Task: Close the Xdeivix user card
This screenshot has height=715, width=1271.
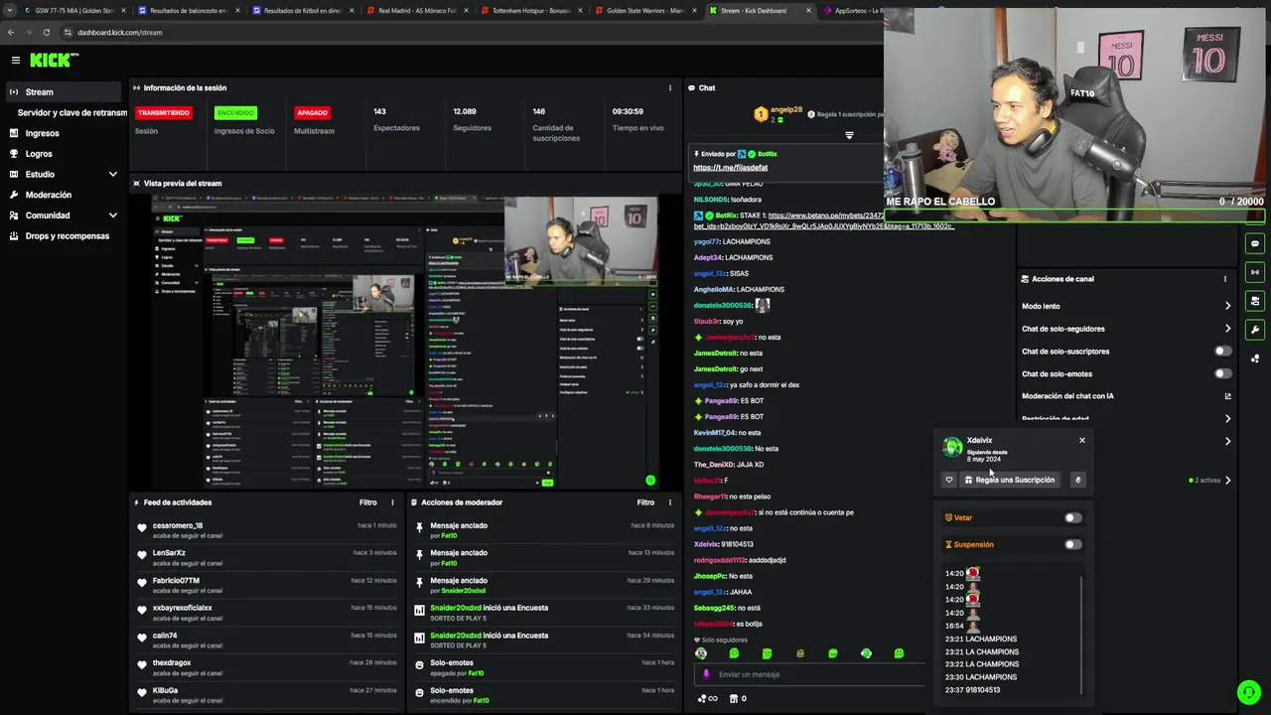Action: (1082, 440)
